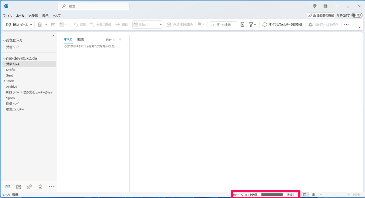The height and width of the screenshot is (198, 365).
Task: Open the ファイル menu
Action: [8, 15]
